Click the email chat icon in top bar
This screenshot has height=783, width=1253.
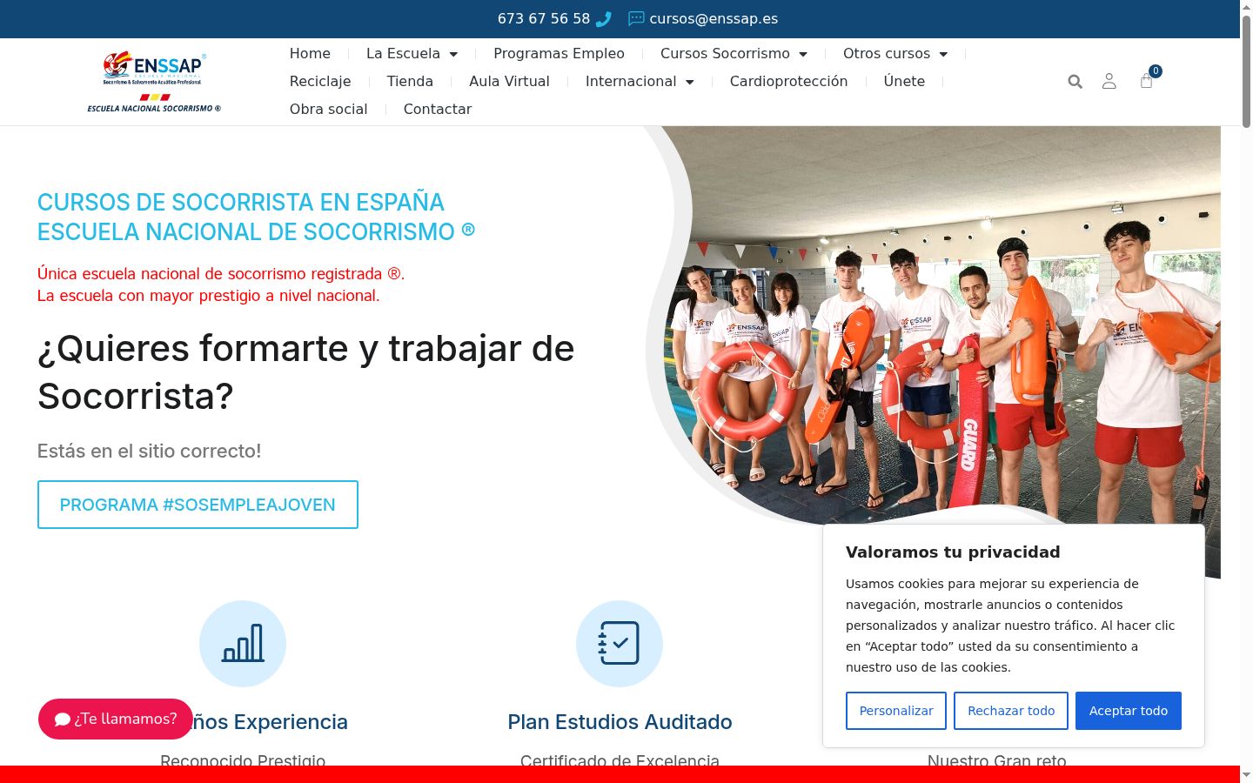[636, 18]
